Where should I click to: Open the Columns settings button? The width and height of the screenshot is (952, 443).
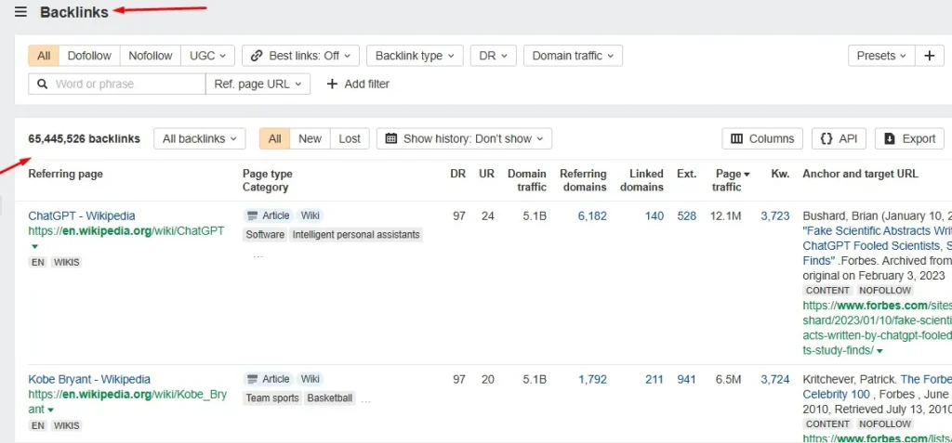[x=762, y=138]
